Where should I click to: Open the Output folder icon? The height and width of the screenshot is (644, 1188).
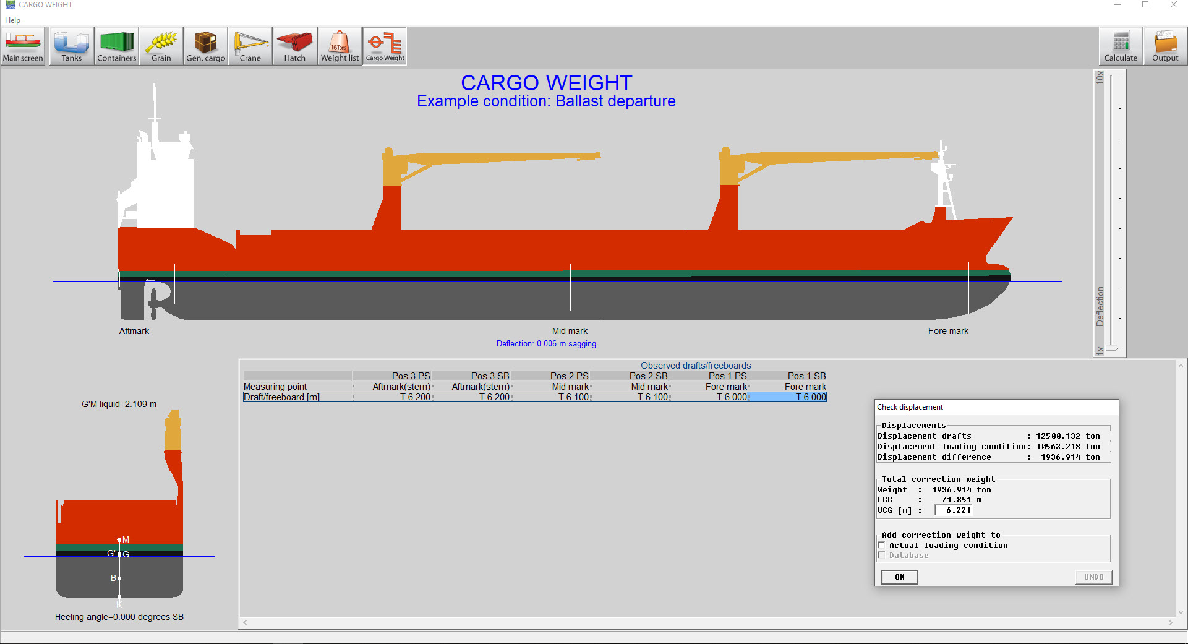coord(1165,46)
